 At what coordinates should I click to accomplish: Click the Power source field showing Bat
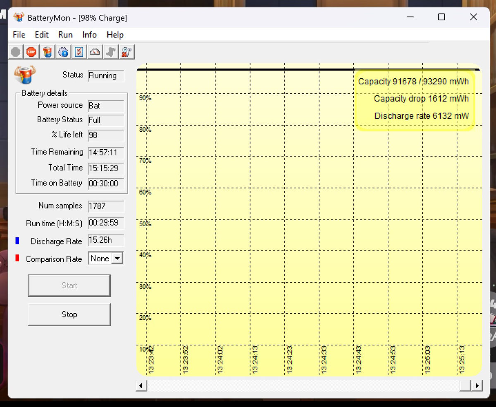[x=106, y=106]
